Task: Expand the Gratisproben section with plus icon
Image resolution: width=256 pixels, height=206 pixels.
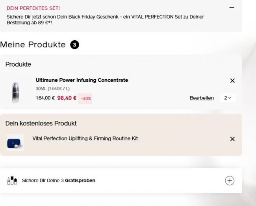Action: point(229,181)
